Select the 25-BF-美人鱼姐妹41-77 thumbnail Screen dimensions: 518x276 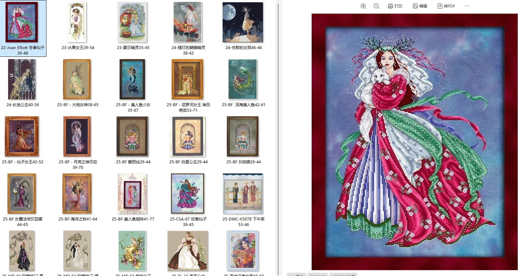[x=132, y=194]
